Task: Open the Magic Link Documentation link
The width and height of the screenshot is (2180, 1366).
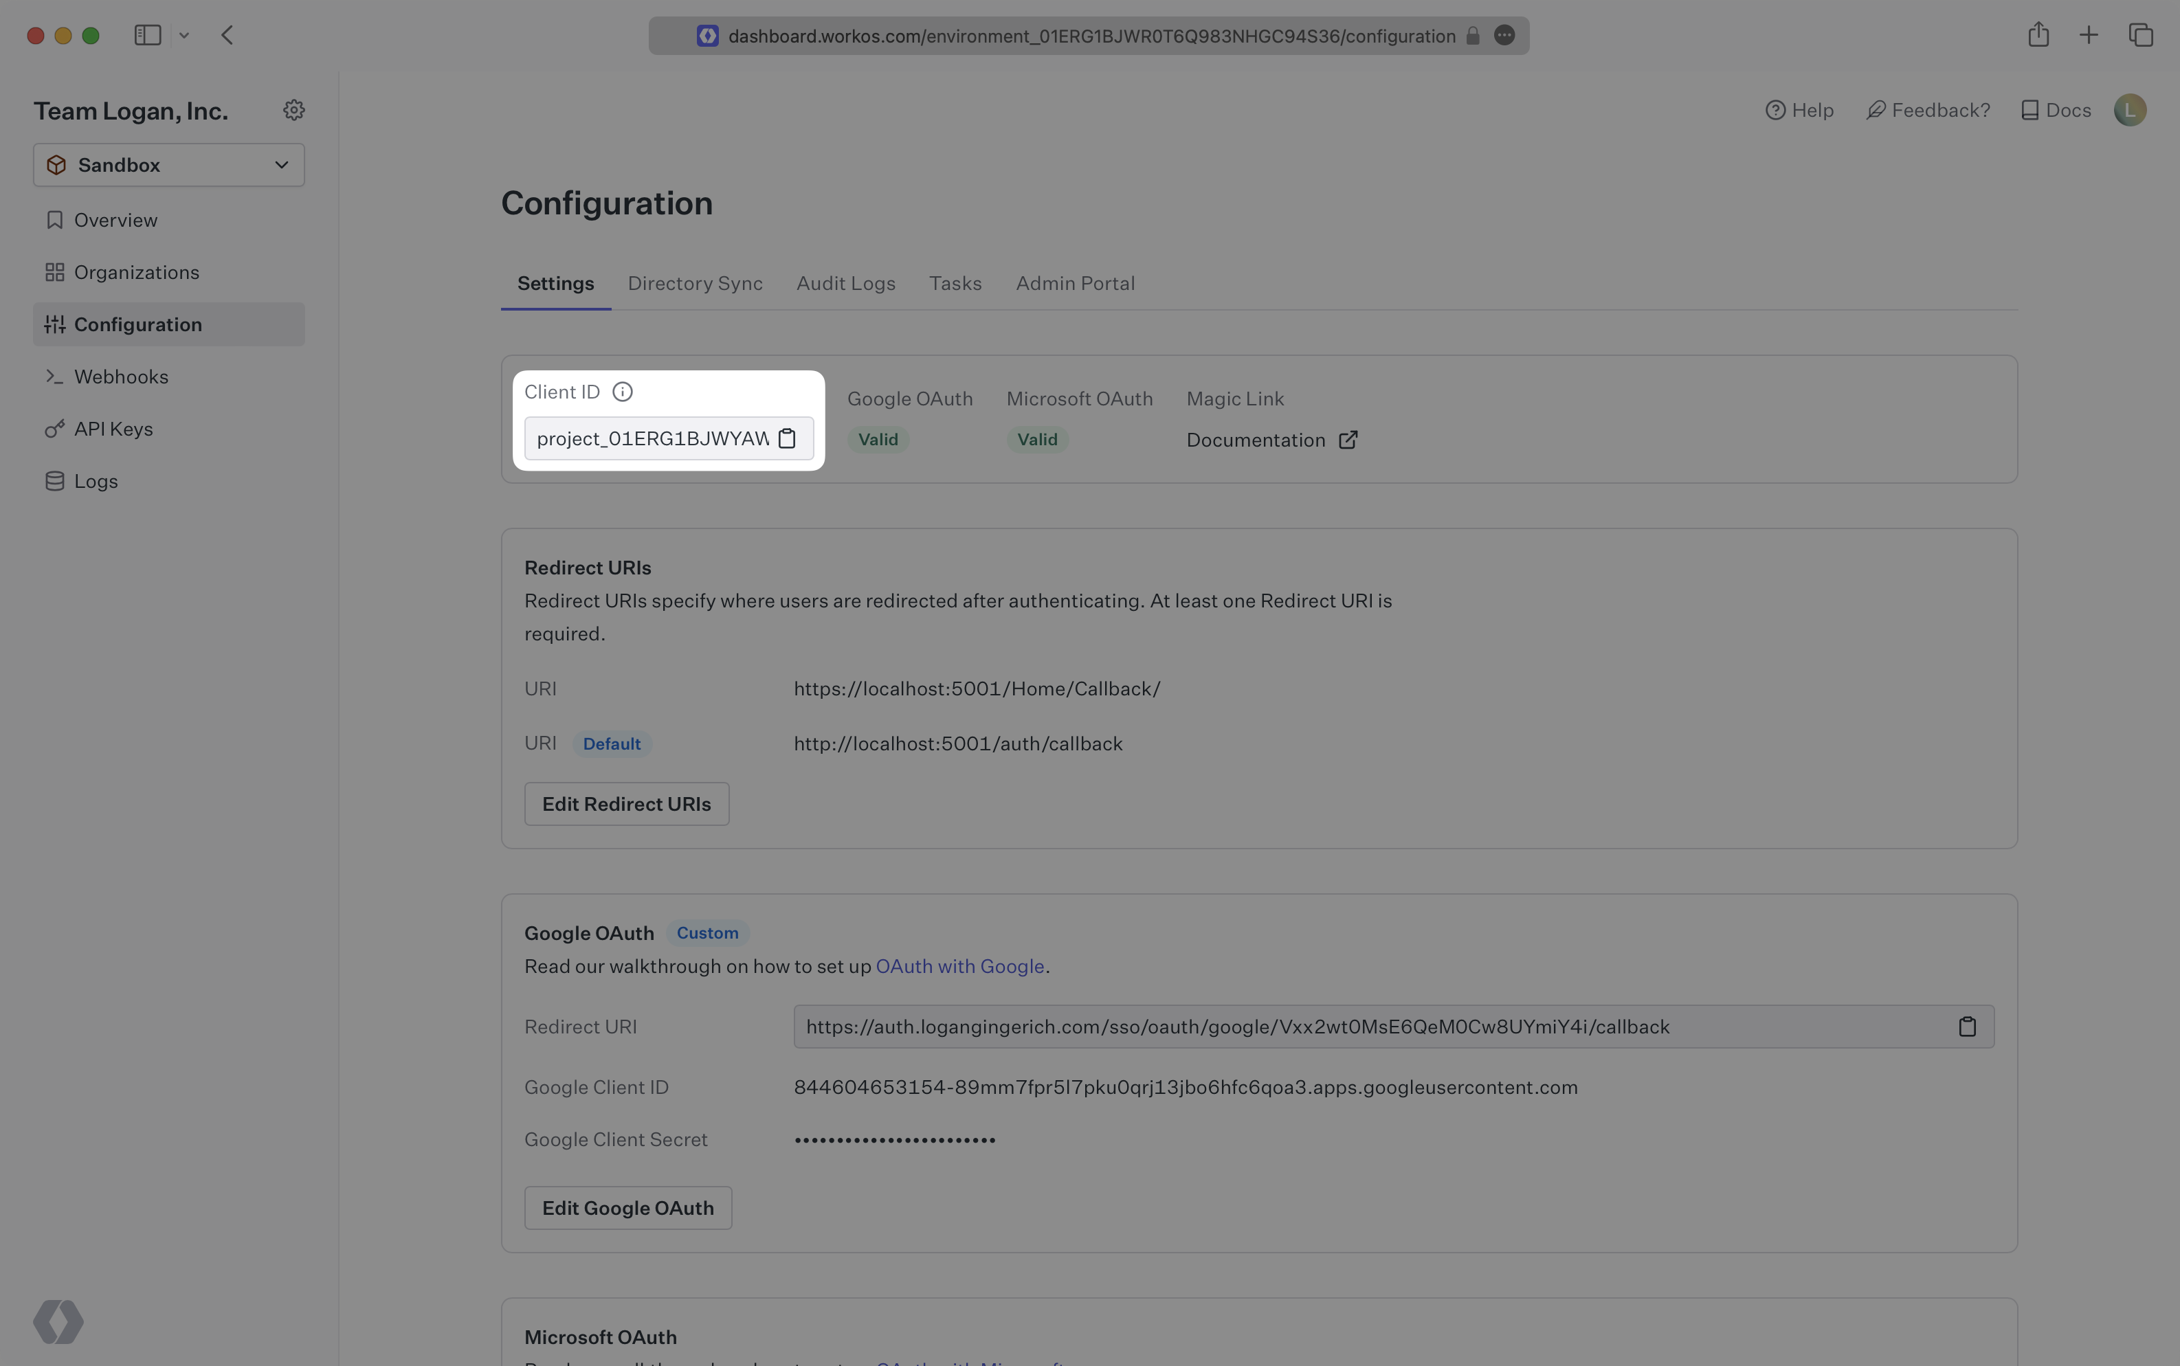Action: click(x=1256, y=440)
